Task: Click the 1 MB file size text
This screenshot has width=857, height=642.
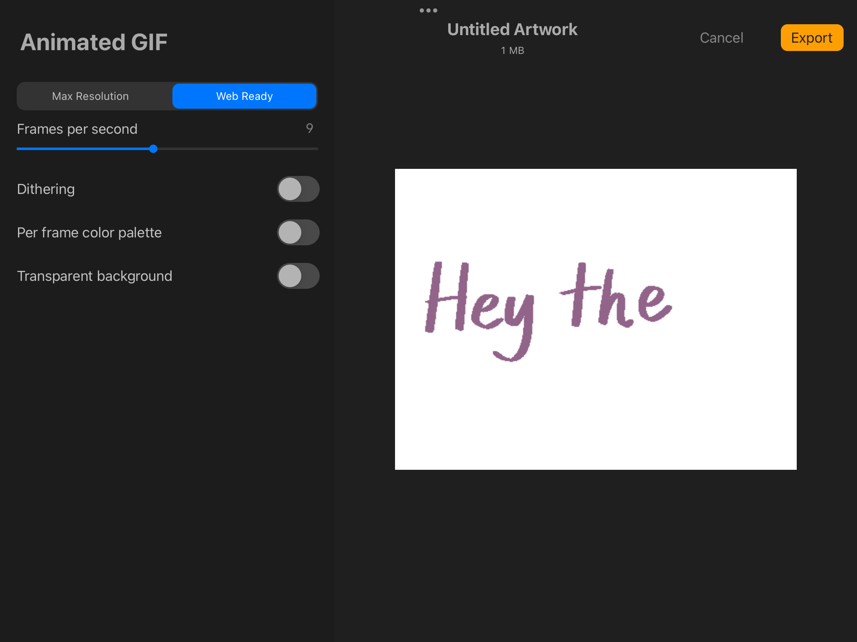Action: coord(512,51)
